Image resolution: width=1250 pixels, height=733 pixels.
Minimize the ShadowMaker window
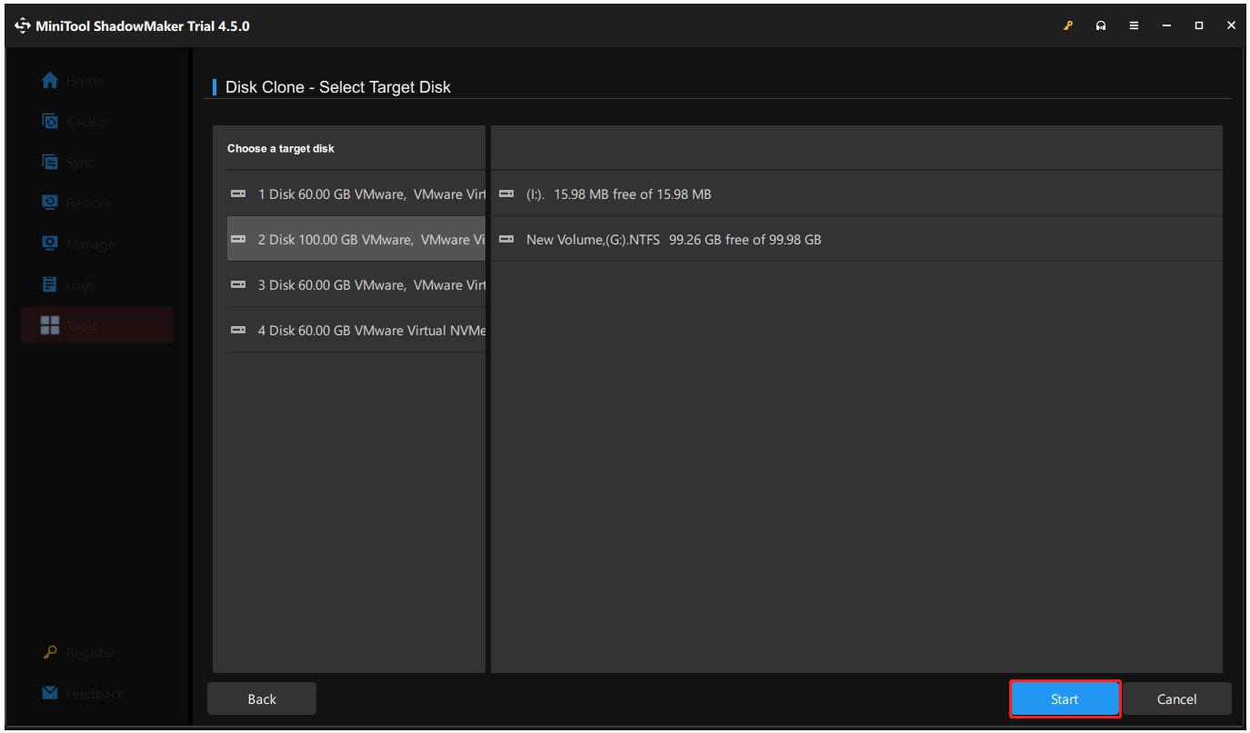(x=1166, y=26)
